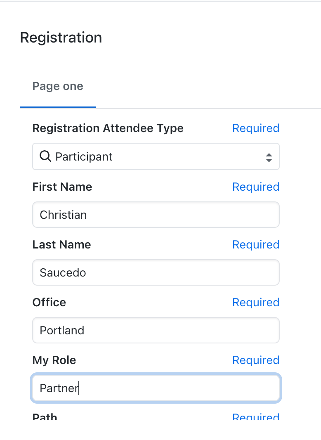This screenshot has width=321, height=440.
Task: Focus the My Role field containing Partner
Action: pos(156,388)
